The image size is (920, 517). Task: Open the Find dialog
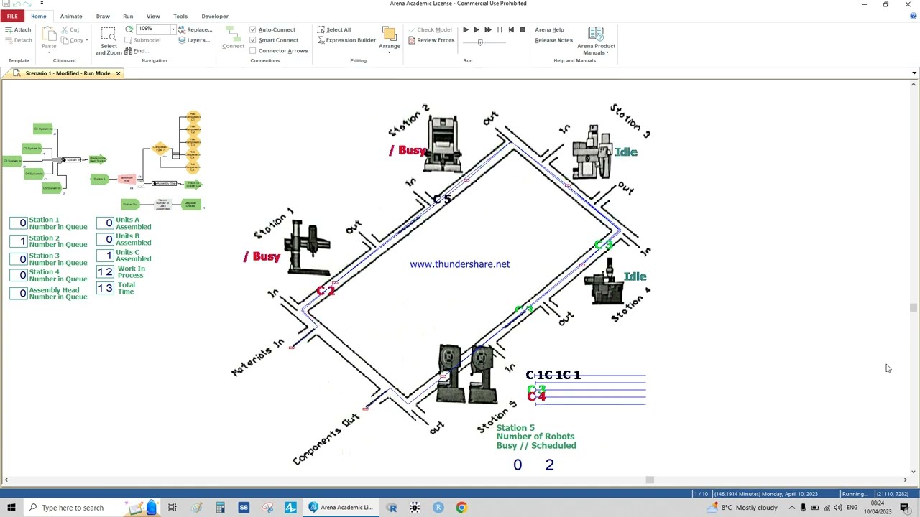pos(137,51)
